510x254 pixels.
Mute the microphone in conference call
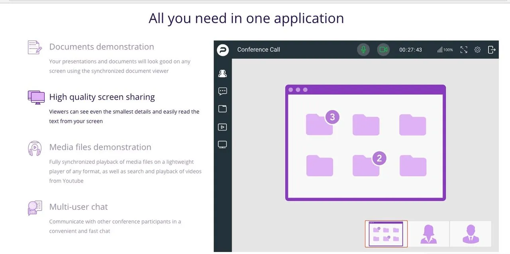(363, 49)
